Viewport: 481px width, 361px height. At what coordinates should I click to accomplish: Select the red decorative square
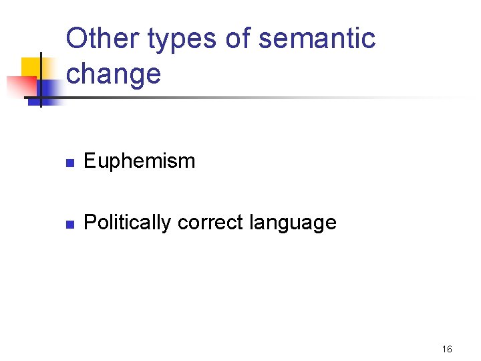click(x=19, y=86)
